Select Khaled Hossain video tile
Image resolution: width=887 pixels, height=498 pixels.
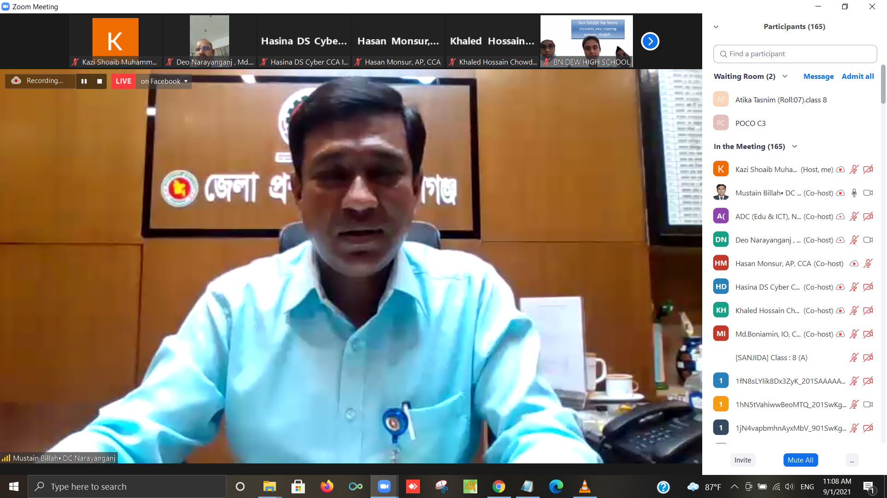(492, 41)
